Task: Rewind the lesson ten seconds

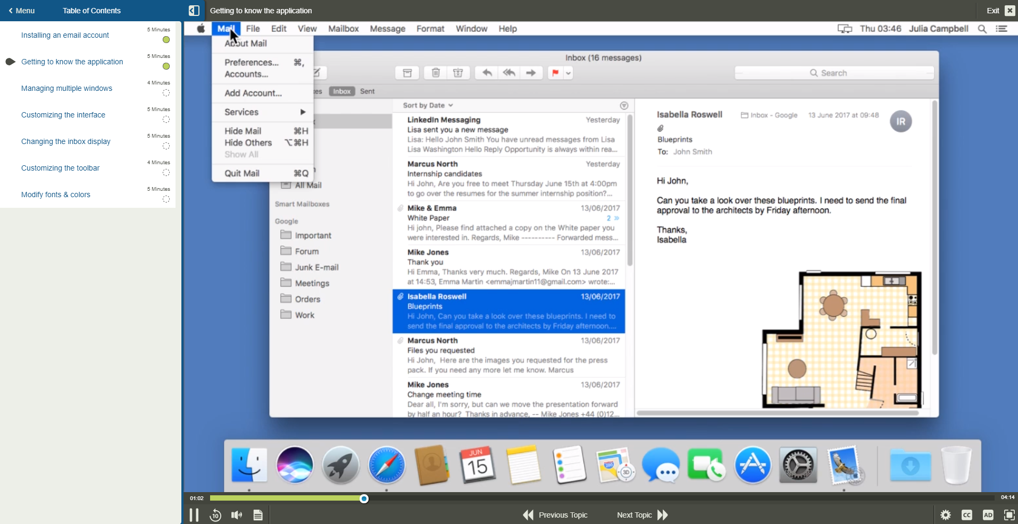Action: click(215, 514)
